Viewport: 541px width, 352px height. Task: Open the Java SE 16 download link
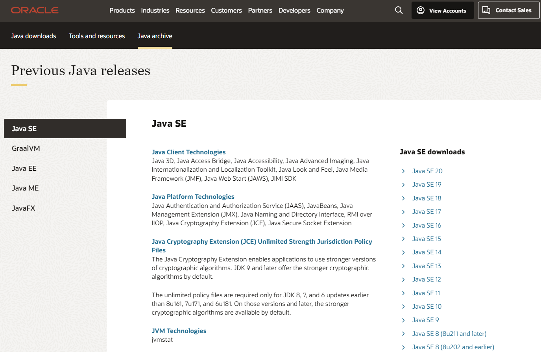pos(427,226)
